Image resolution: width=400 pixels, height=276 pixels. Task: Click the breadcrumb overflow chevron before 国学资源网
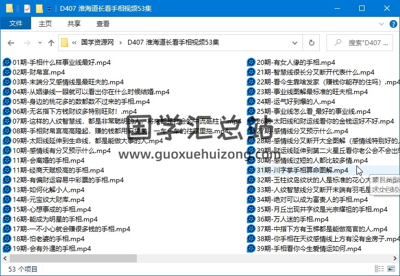click(74, 42)
